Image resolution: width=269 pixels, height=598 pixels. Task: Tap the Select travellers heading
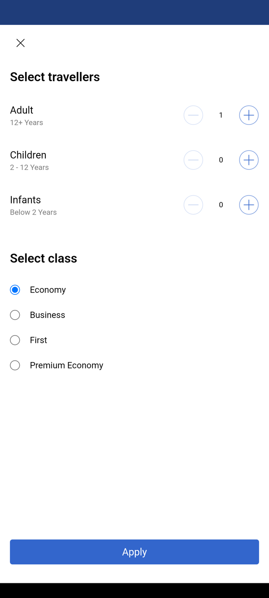[55, 77]
